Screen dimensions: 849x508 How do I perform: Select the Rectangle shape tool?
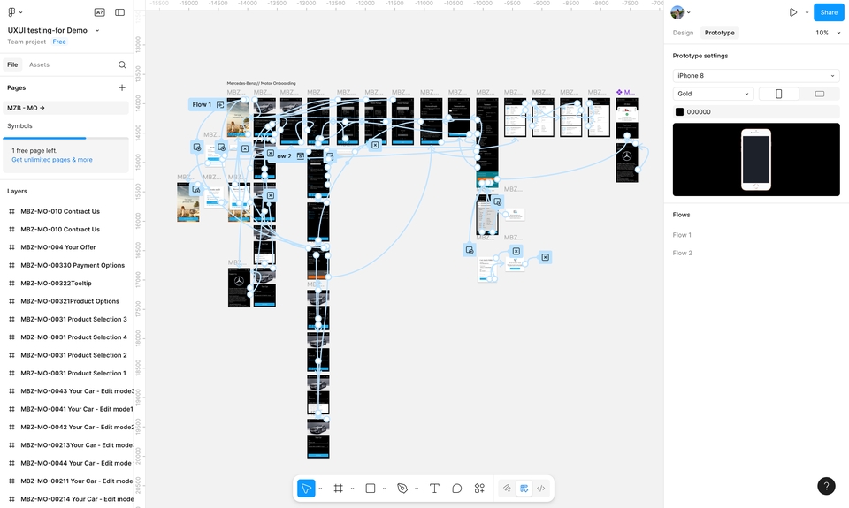[x=371, y=488]
